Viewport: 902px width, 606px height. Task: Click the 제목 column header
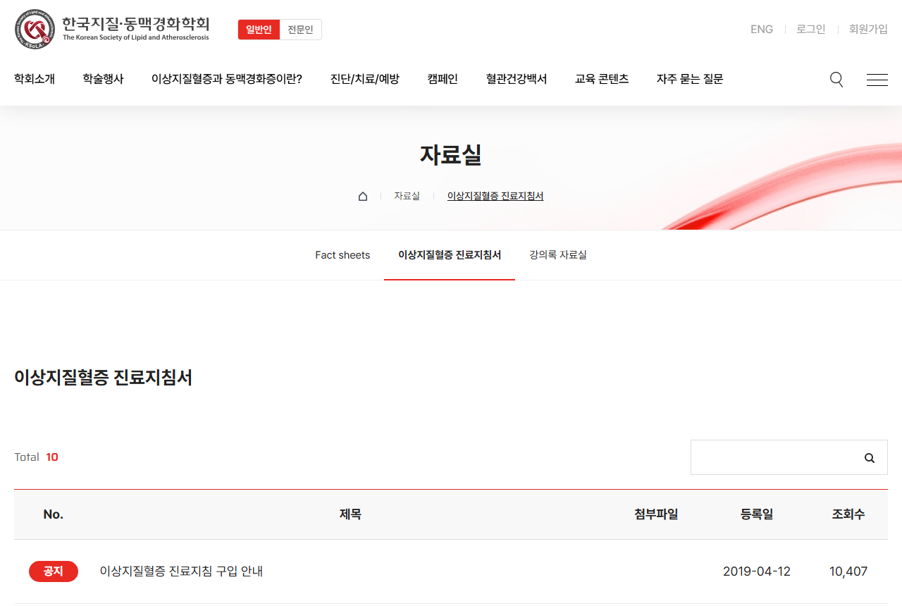coord(350,514)
